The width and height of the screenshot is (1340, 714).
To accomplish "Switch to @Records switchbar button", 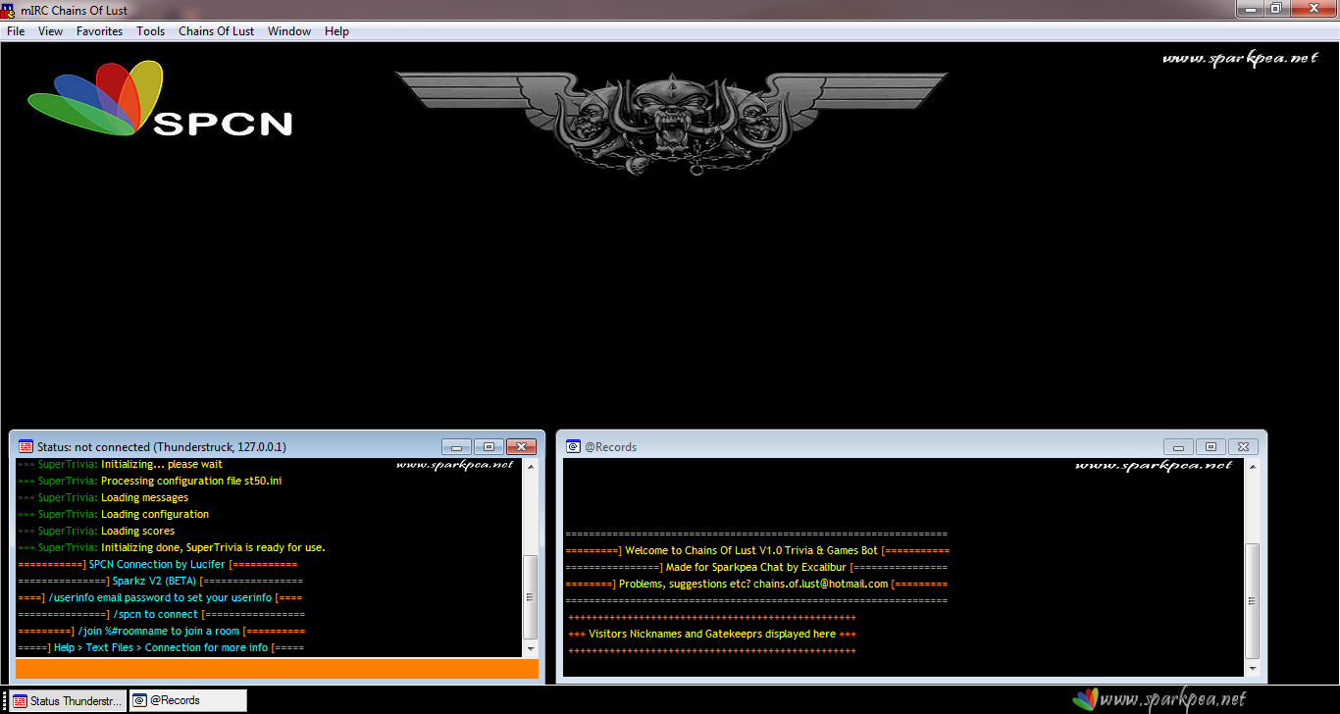I will (188, 700).
